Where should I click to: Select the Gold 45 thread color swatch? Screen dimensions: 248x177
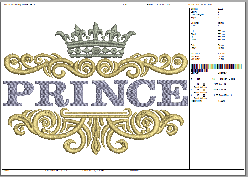tap(204, 90)
